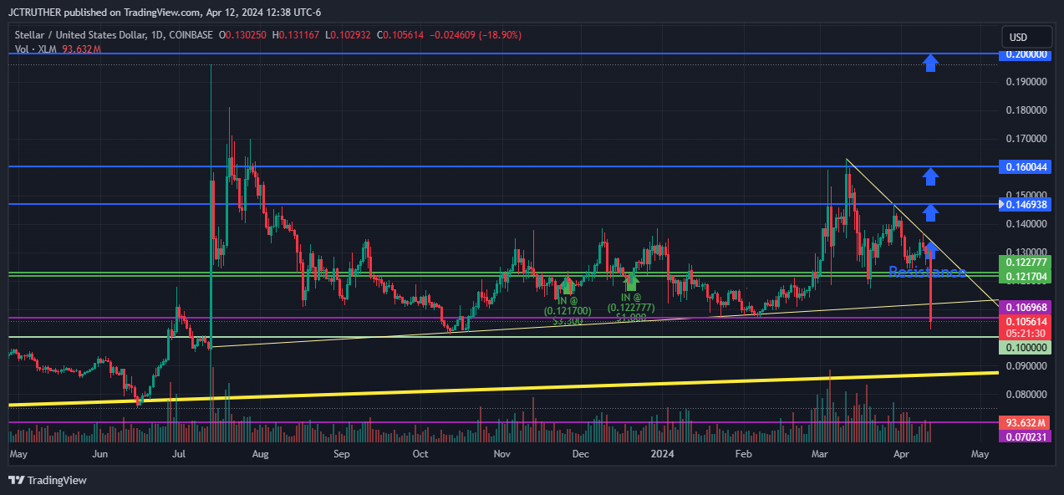Click the 'Aug' label on time axis
The height and width of the screenshot is (495, 1064).
[260, 454]
